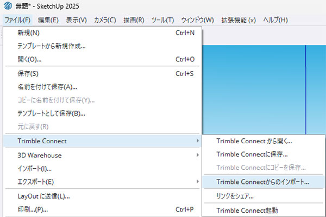Select Trimble Connectからのインポート...
Viewport: 326px width, 217px height.
(x=264, y=182)
